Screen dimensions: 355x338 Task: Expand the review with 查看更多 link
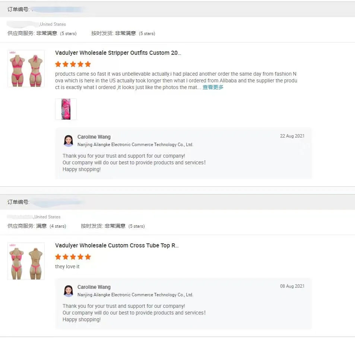[213, 87]
